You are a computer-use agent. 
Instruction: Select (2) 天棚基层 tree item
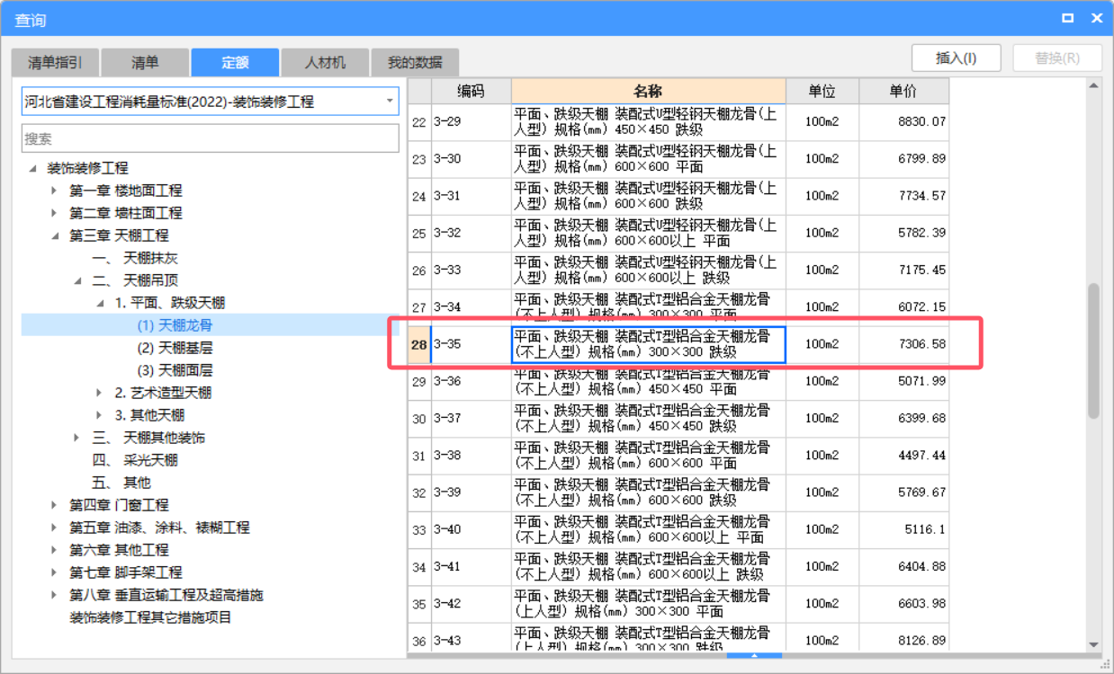(x=175, y=348)
